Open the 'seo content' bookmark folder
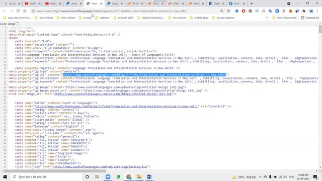 coord(177,18)
